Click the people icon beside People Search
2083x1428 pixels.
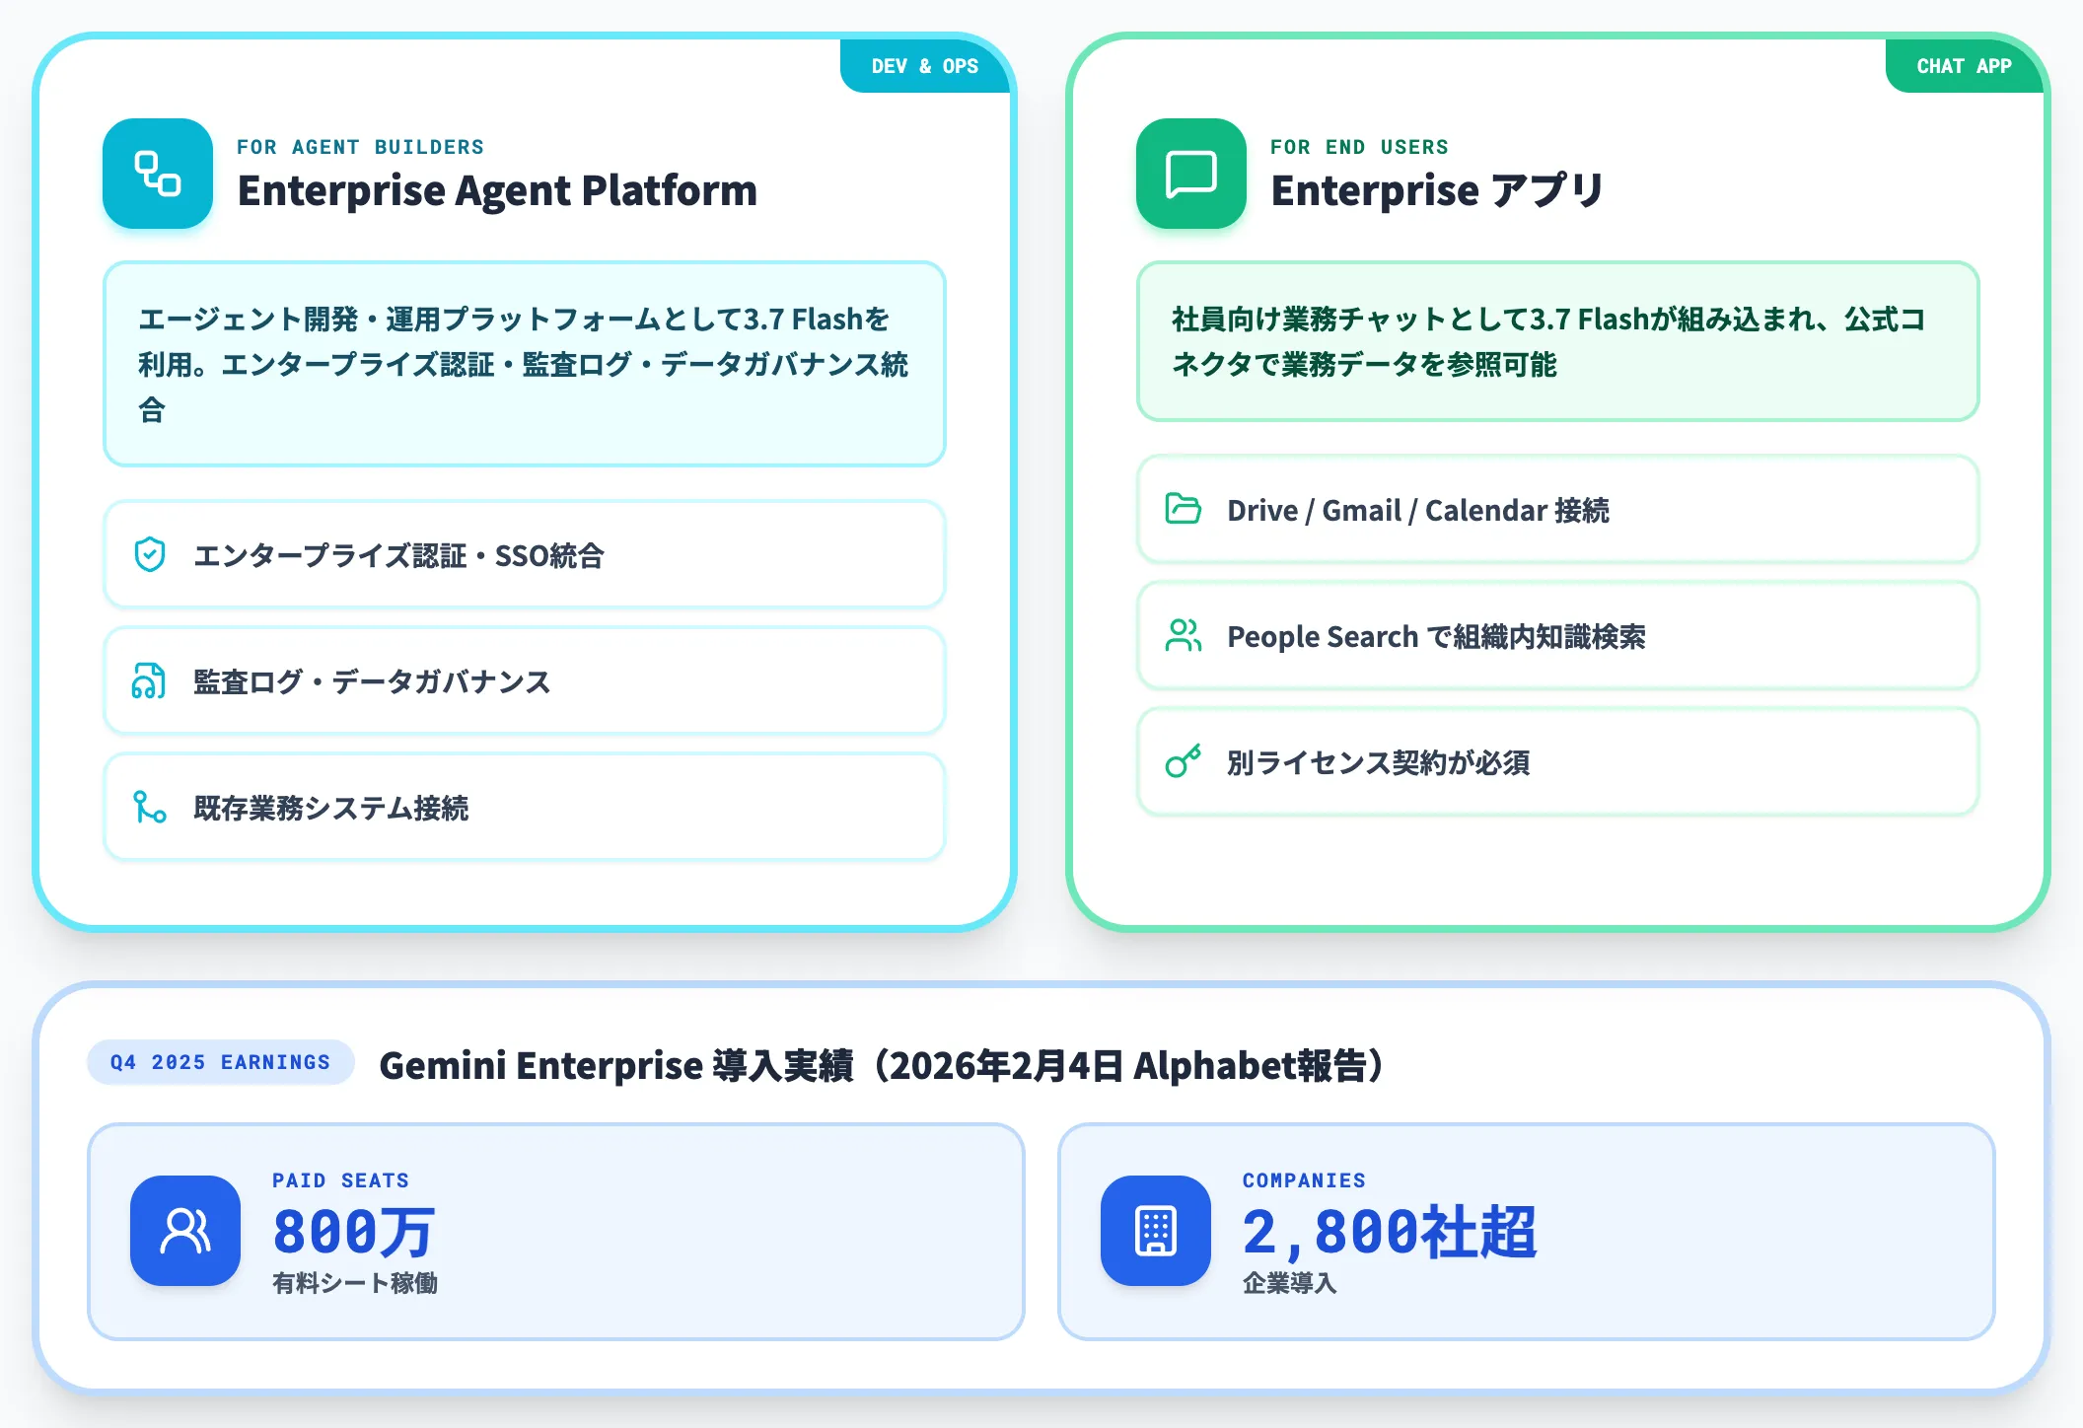point(1184,635)
